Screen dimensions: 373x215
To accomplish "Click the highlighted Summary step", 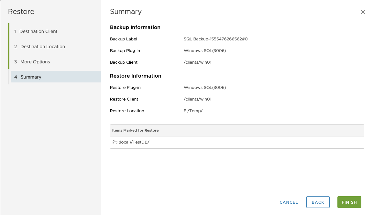I will tap(31, 77).
